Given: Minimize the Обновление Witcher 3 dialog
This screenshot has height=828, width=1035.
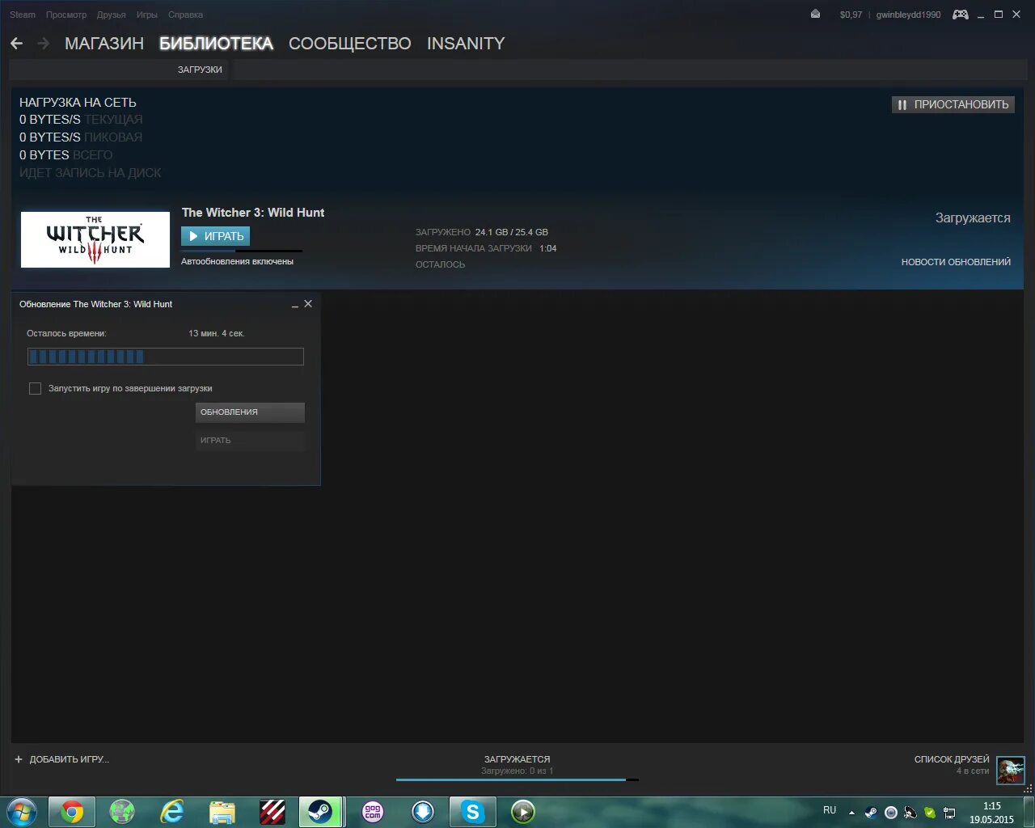Looking at the screenshot, I should point(294,305).
